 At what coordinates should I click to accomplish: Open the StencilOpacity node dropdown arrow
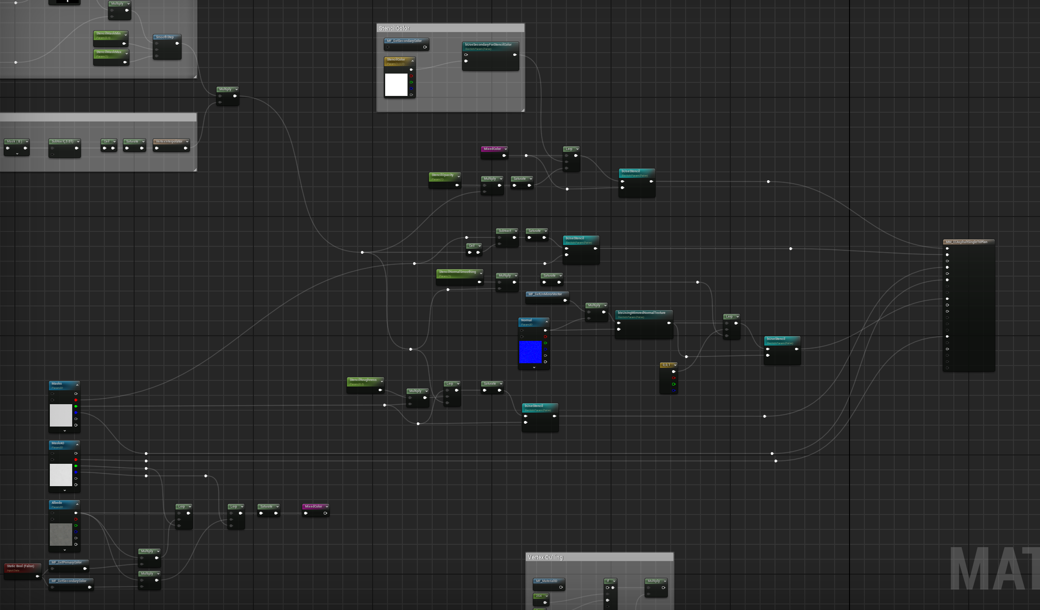[458, 176]
